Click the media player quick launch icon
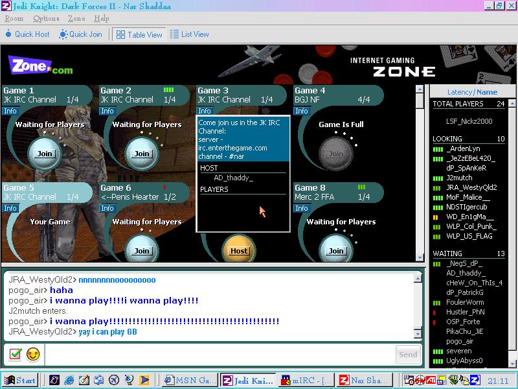The width and height of the screenshot is (518, 389). click(x=144, y=380)
